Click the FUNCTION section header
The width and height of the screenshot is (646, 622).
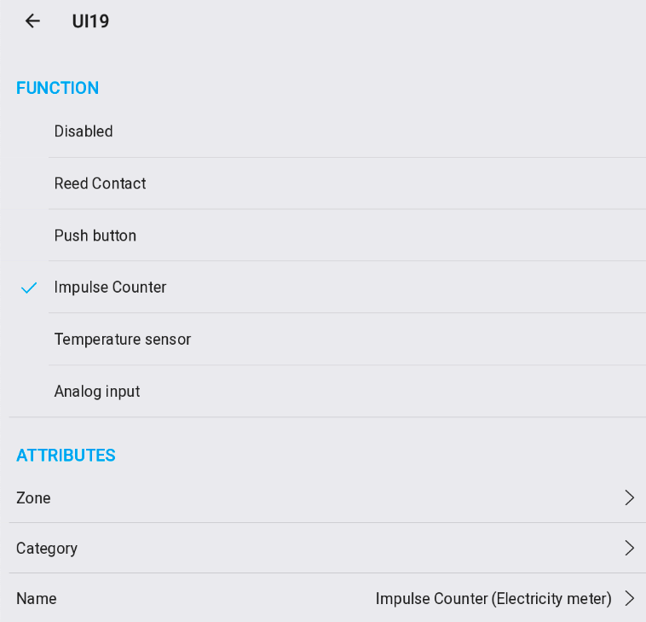57,88
